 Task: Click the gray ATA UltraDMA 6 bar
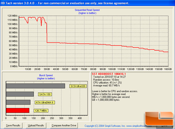(x=18, y=102)
